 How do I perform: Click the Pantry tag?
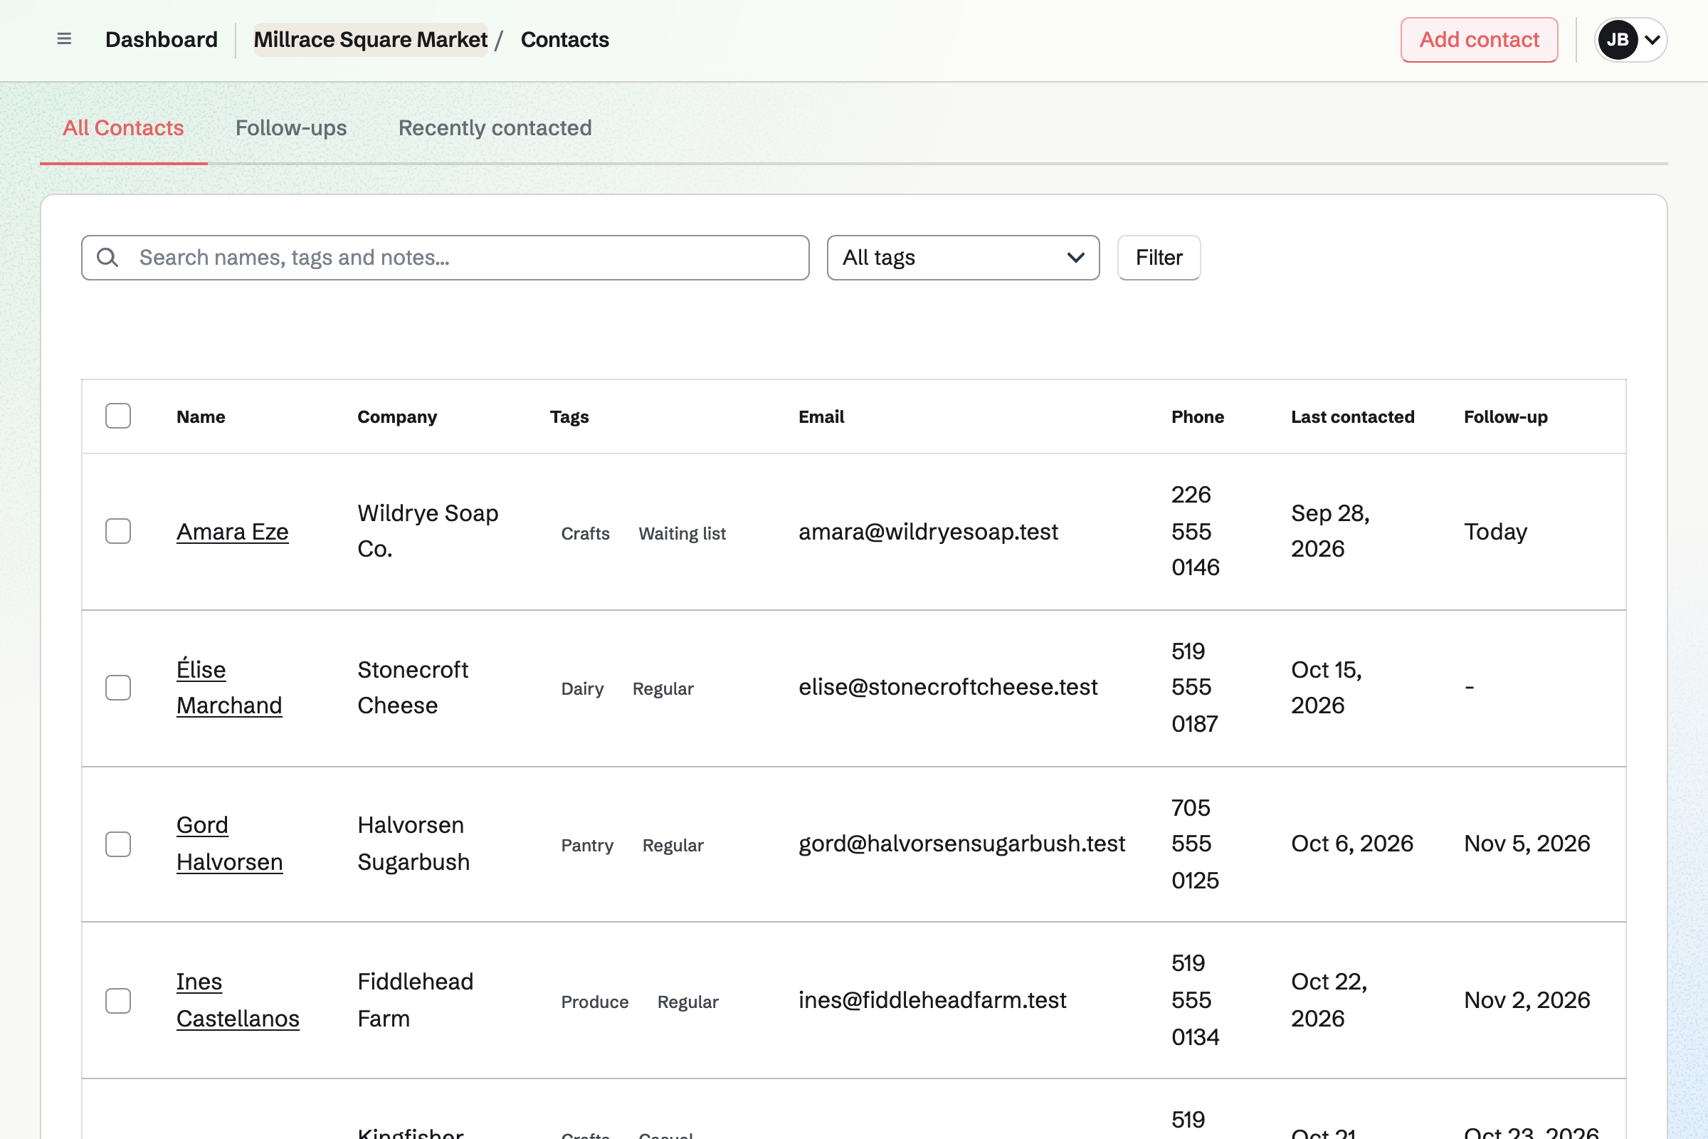tap(588, 845)
